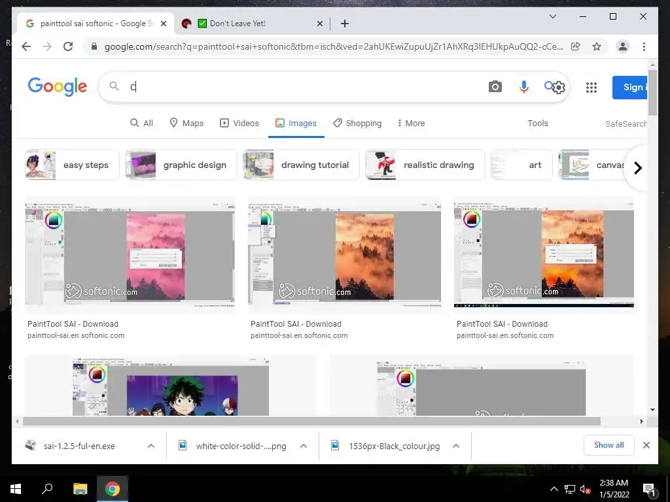
Task: Click the vertical page scrollbar thumb
Action: click(x=652, y=93)
